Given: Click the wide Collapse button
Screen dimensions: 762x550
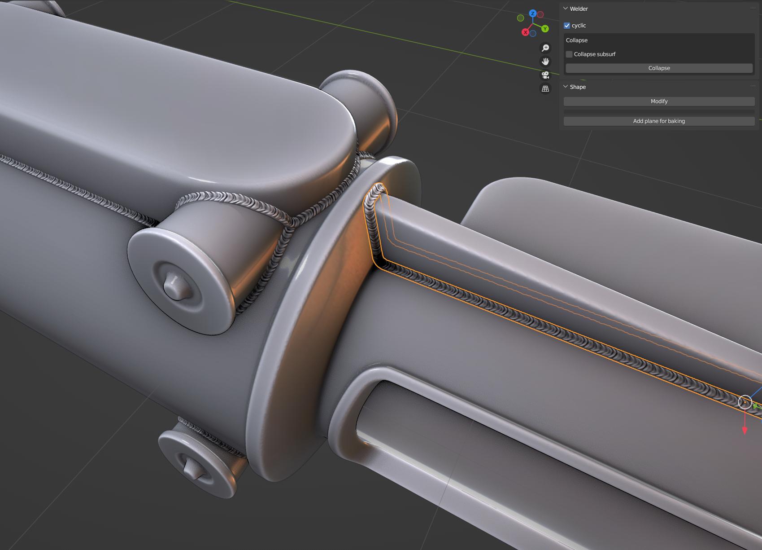Looking at the screenshot, I should (659, 68).
